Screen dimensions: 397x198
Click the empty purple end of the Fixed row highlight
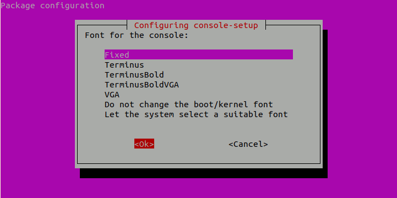(211, 54)
